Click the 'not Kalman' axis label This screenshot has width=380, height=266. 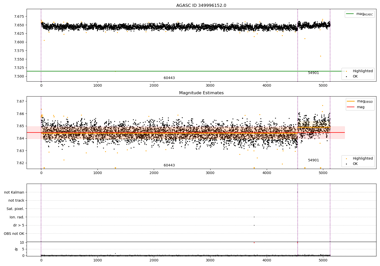[x=14, y=192]
